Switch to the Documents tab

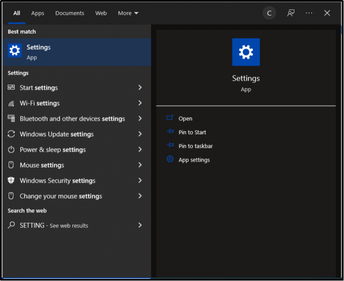[x=69, y=13]
